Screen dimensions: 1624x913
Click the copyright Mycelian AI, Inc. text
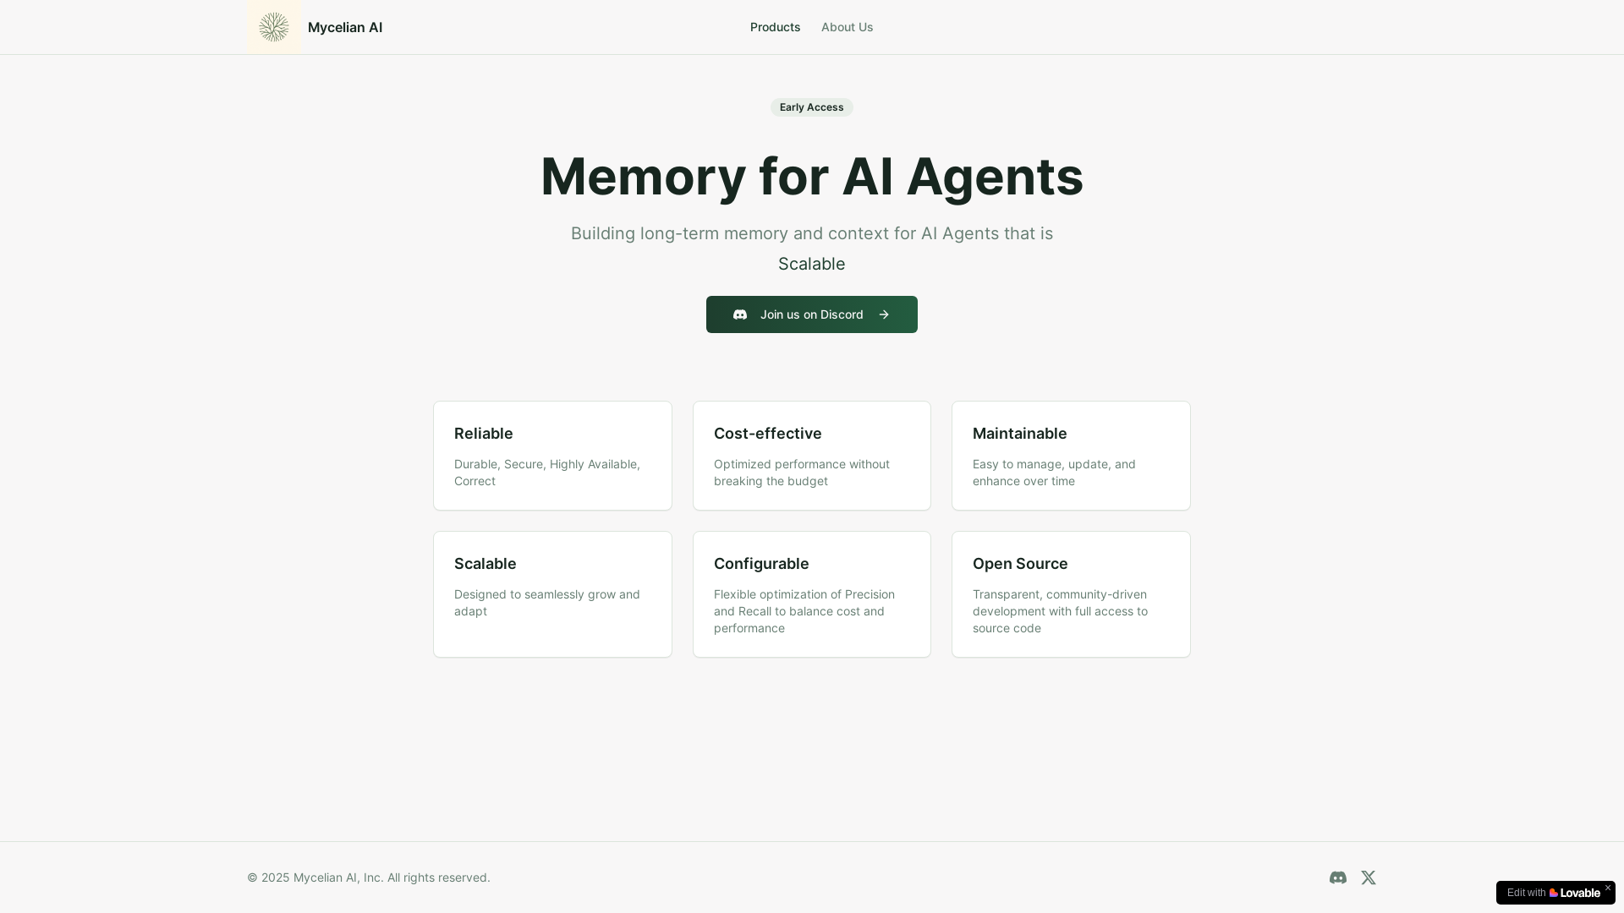(369, 877)
